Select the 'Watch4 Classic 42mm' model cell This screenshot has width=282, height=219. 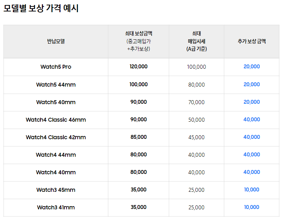click(56, 137)
